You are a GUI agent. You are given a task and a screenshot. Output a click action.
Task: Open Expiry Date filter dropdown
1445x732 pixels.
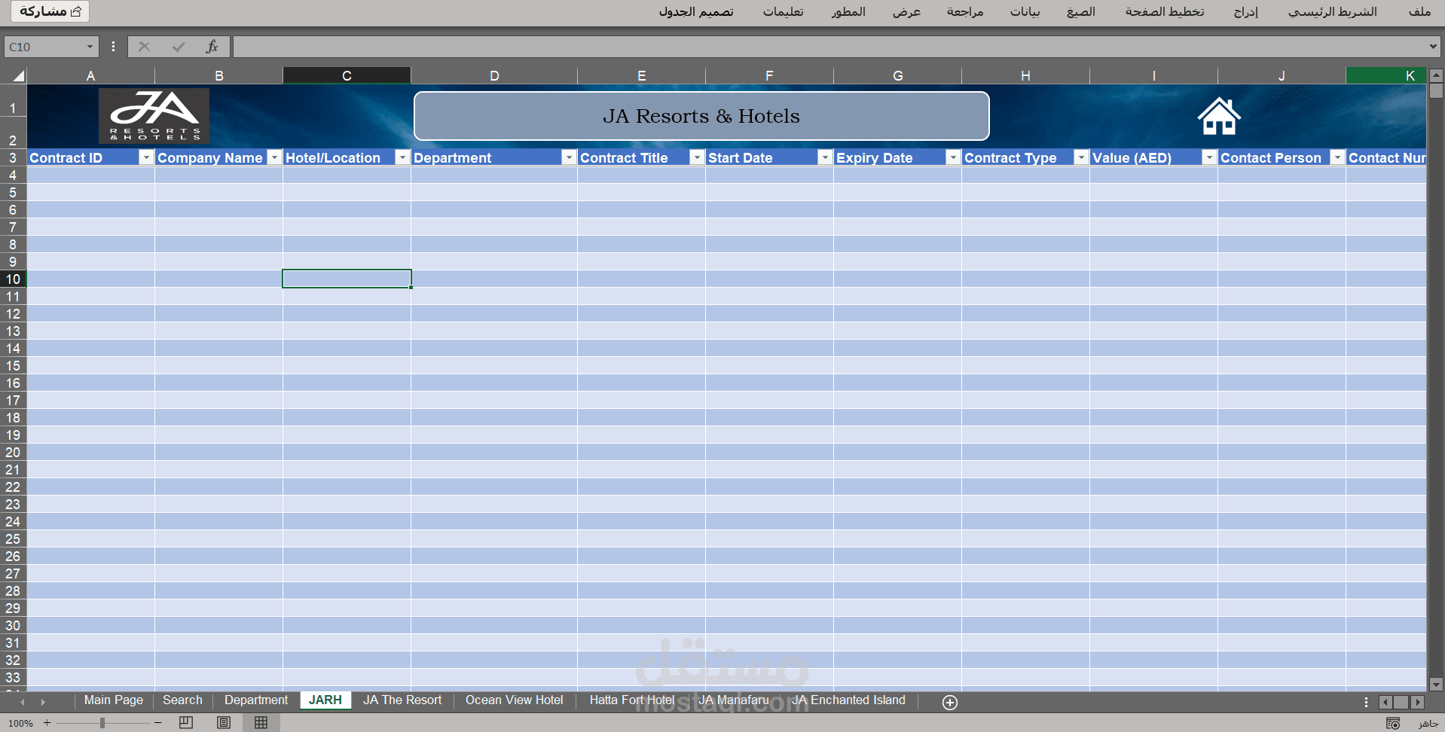[x=953, y=157]
